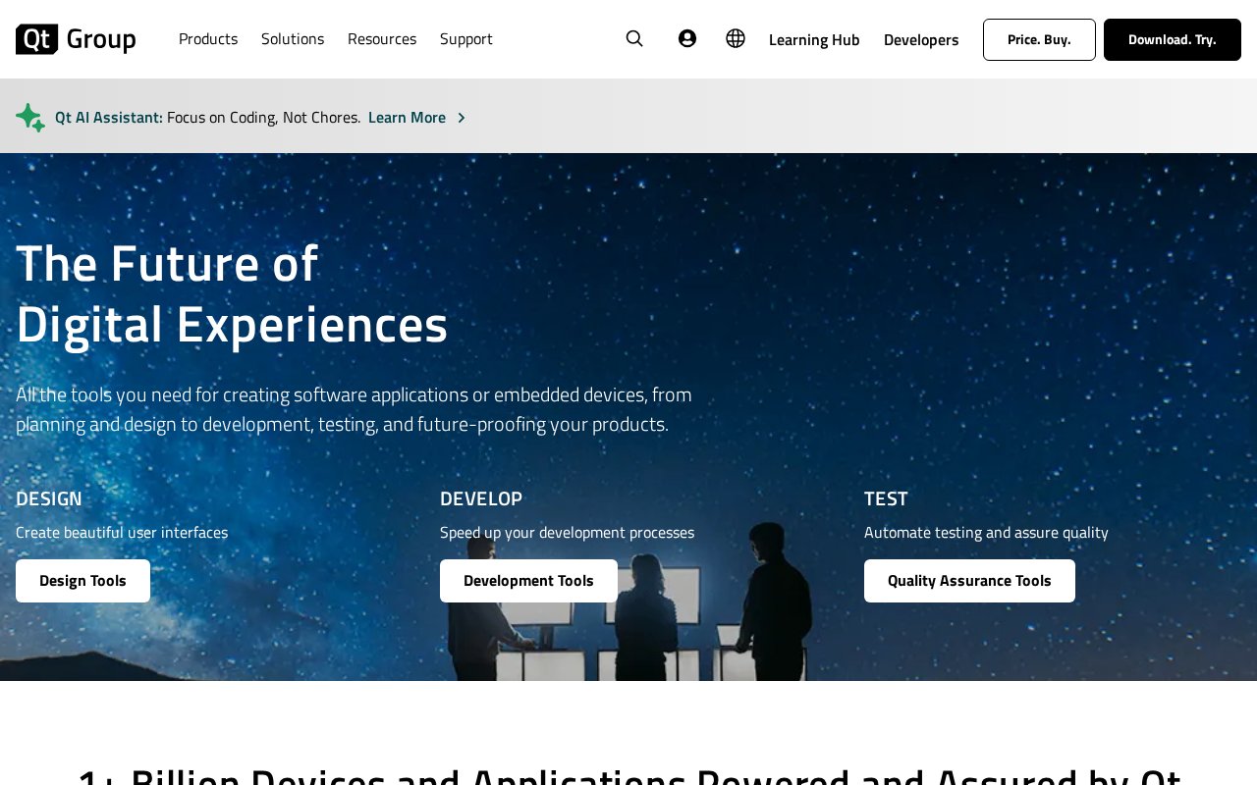Click "Automate testing and assure quality" text
Image resolution: width=1257 pixels, height=785 pixels.
coord(986,533)
